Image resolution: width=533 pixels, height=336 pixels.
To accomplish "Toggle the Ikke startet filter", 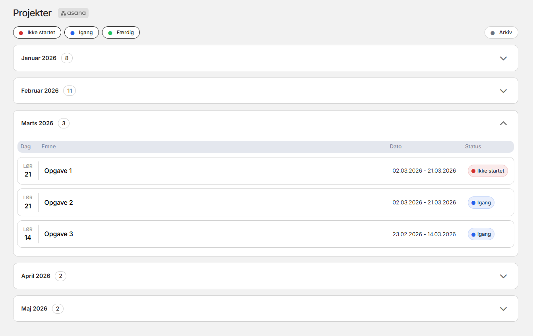I will click(37, 33).
